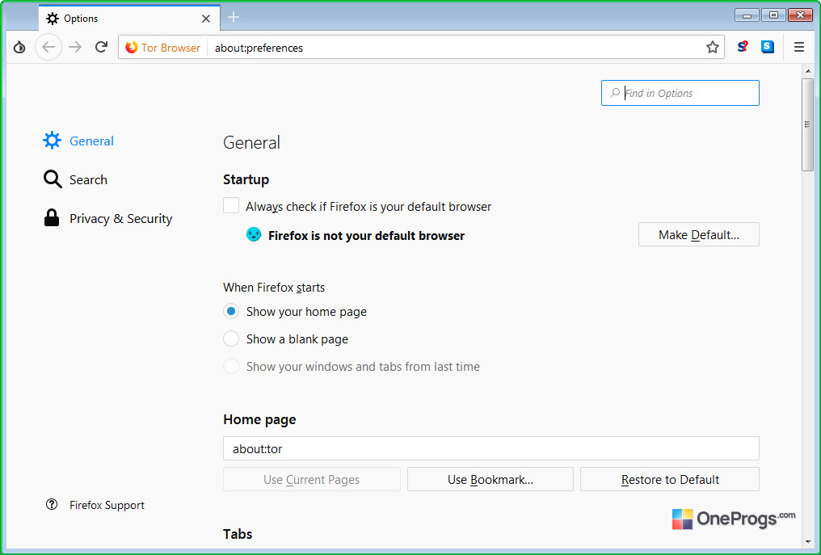Go back using the back arrow
The height and width of the screenshot is (555, 821).
(48, 48)
